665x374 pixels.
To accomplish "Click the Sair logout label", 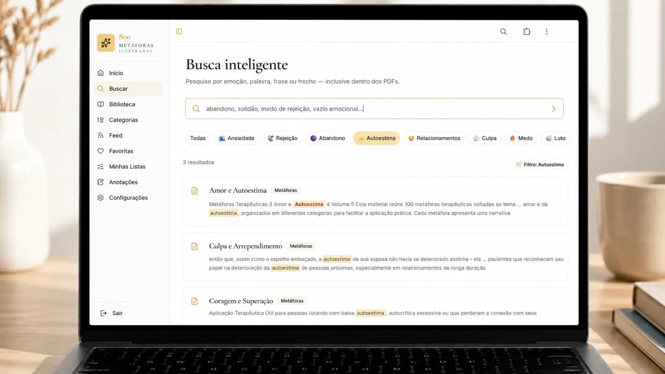I will click(117, 313).
